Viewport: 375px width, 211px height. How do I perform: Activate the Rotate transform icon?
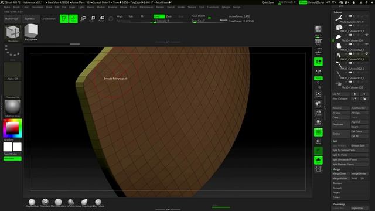point(101,19)
